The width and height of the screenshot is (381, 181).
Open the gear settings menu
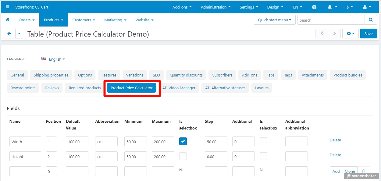point(351,34)
